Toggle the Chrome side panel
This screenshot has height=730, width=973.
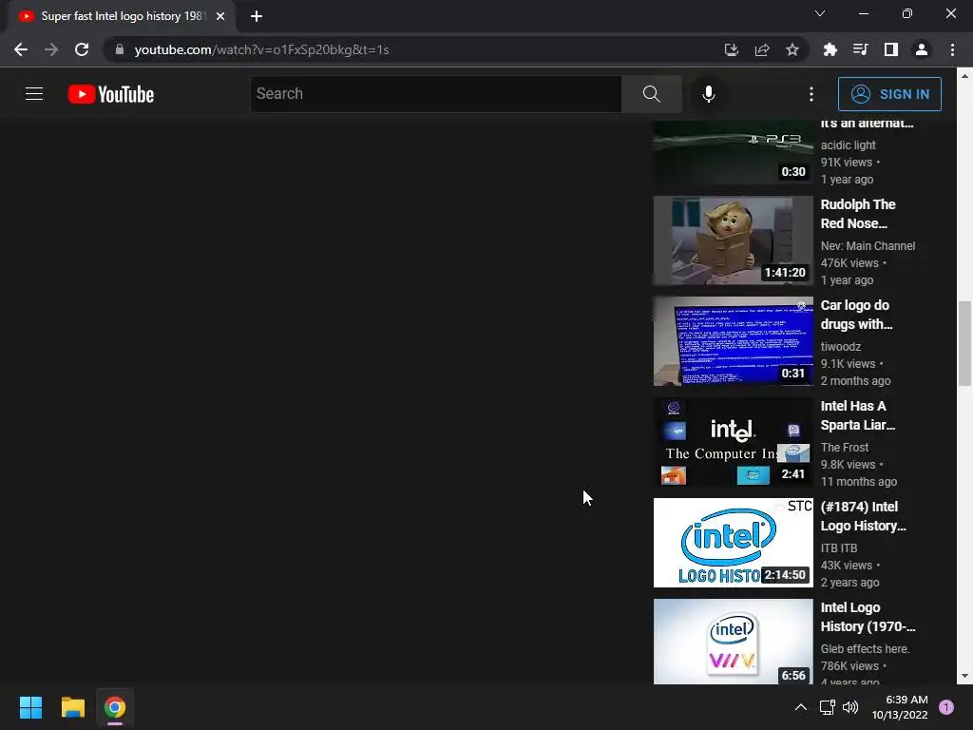click(x=891, y=49)
